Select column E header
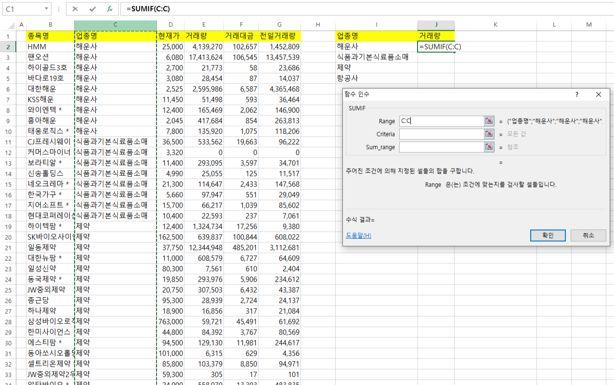 [x=204, y=25]
